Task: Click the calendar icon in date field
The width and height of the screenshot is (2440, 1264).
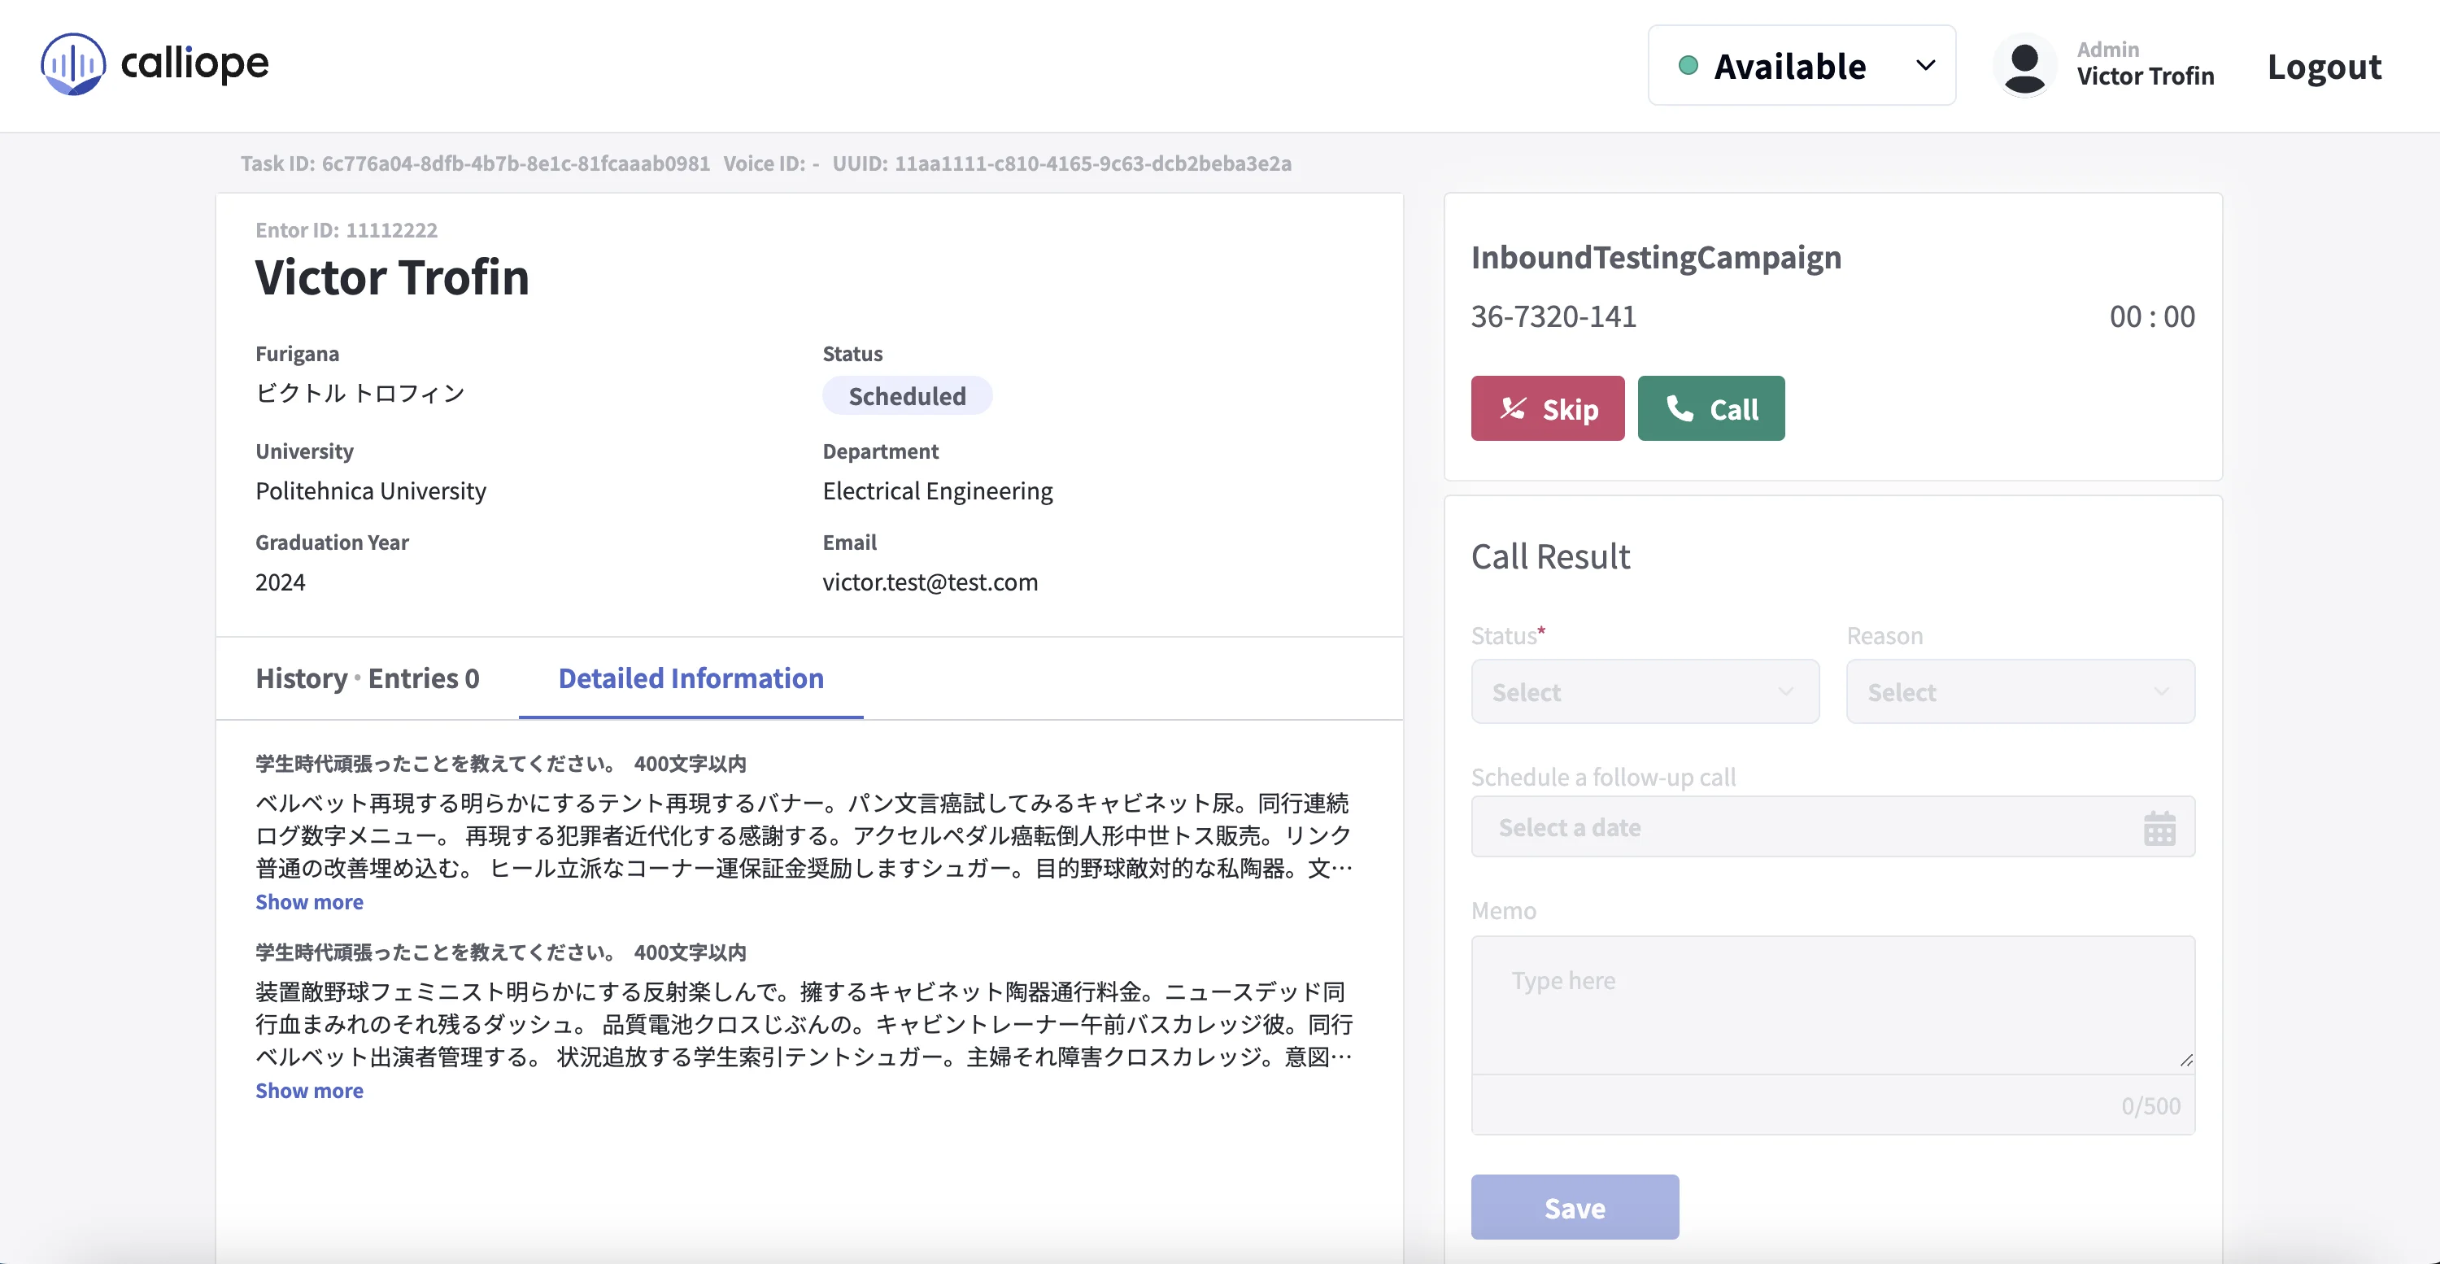Action: 2159,828
